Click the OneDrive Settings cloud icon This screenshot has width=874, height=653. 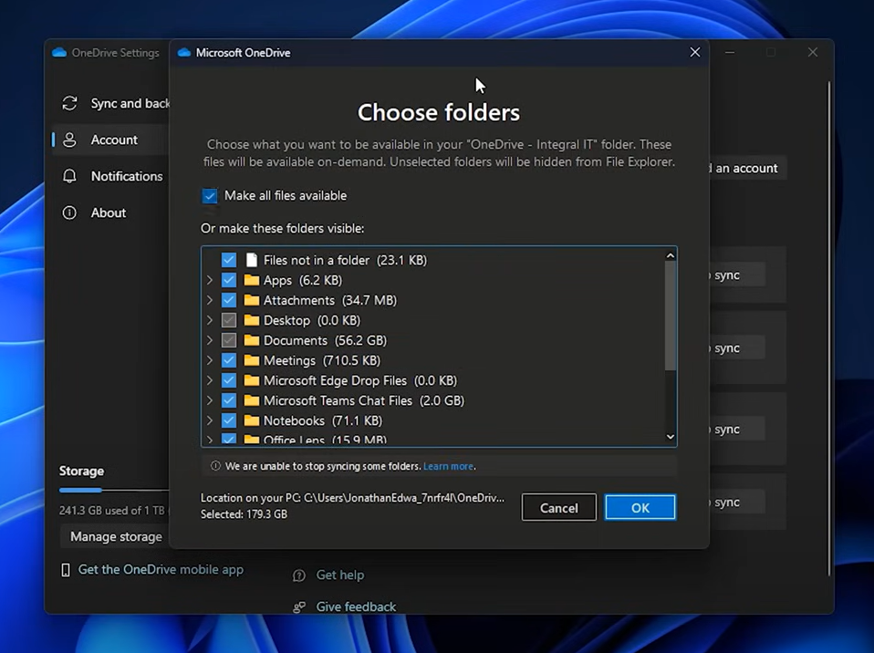tap(59, 52)
